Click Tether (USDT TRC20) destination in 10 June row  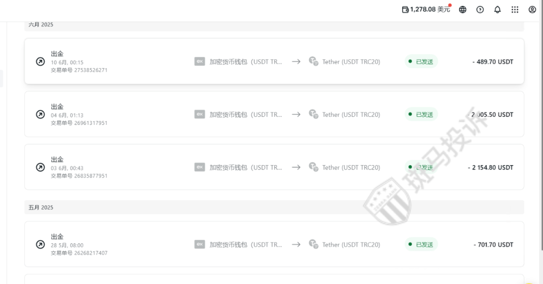point(351,62)
